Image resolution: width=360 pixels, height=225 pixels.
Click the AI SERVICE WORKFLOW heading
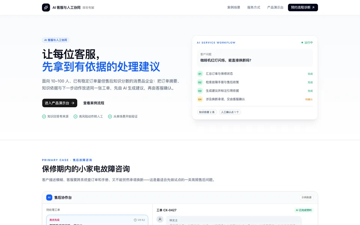point(216,42)
